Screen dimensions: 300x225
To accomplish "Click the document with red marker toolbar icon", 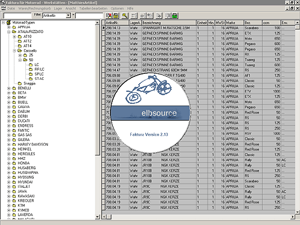I will (x=109, y=16).
